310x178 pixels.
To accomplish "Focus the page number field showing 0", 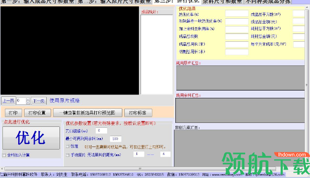I will click(21, 101).
